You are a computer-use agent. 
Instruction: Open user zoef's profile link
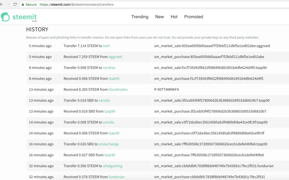point(106,46)
